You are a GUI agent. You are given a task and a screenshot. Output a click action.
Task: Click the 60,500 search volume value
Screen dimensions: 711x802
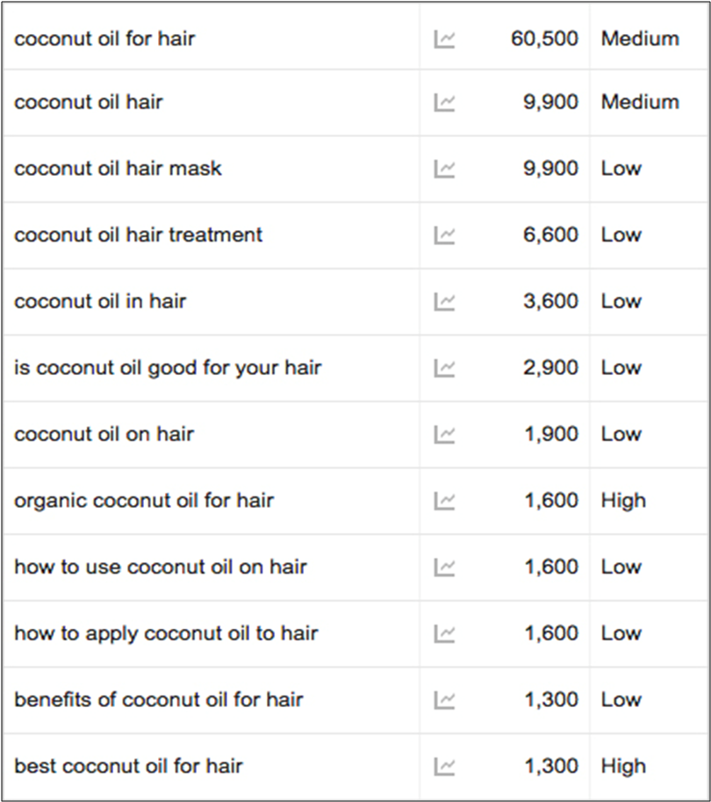(x=544, y=39)
